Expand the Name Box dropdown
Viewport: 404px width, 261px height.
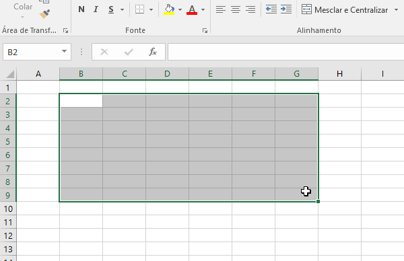64,52
